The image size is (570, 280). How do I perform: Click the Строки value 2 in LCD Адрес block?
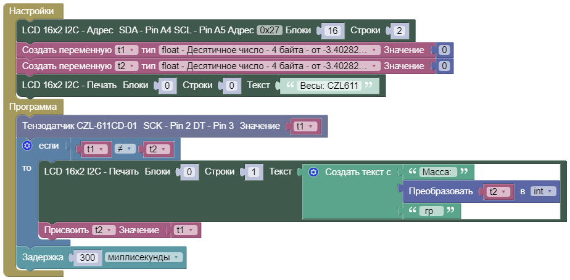[399, 30]
